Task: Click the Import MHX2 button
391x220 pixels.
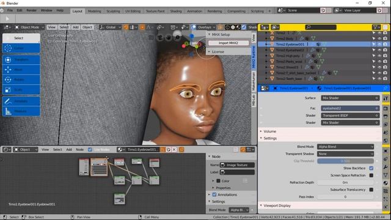Action: point(228,43)
